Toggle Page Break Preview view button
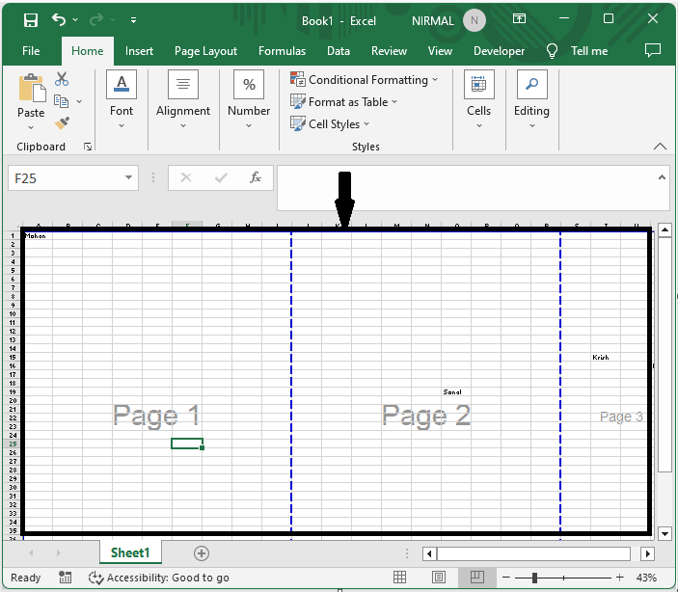The width and height of the screenshot is (678, 592). click(x=475, y=578)
